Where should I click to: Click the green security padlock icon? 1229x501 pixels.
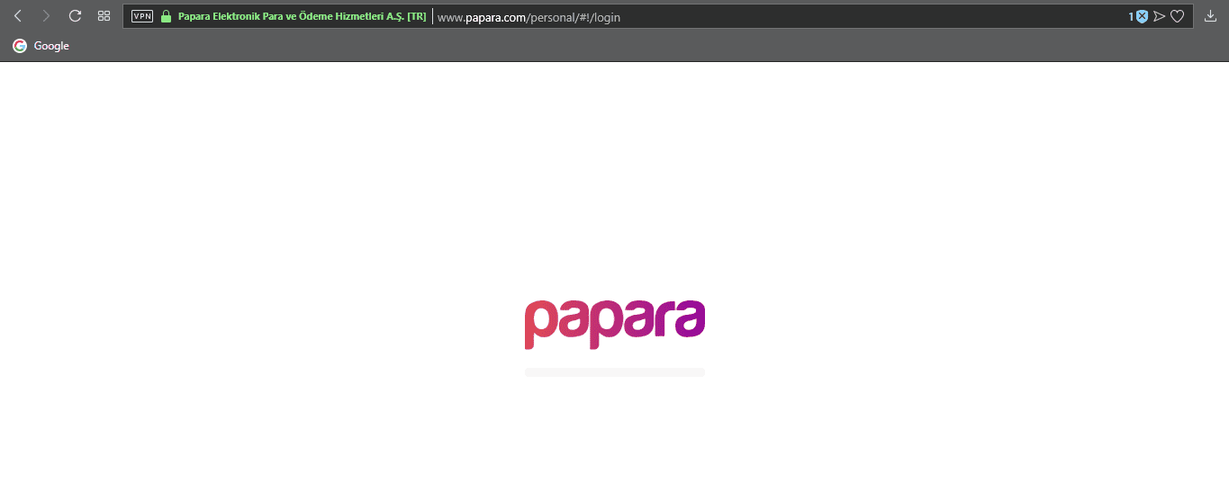[166, 16]
